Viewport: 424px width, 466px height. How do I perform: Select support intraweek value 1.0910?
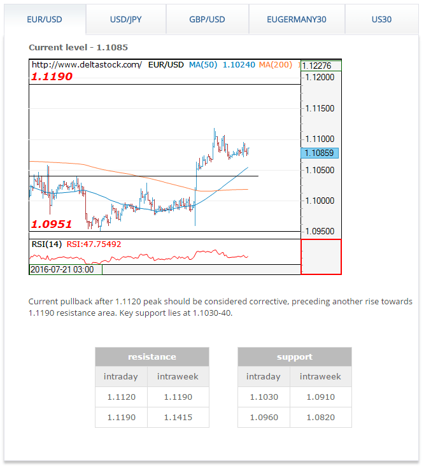pos(321,397)
